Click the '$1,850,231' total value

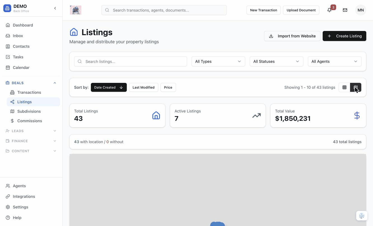(293, 118)
